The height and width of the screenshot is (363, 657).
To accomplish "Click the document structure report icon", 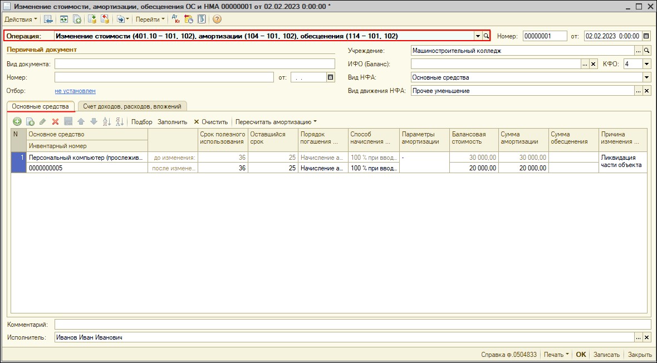I will pyautogui.click(x=202, y=19).
